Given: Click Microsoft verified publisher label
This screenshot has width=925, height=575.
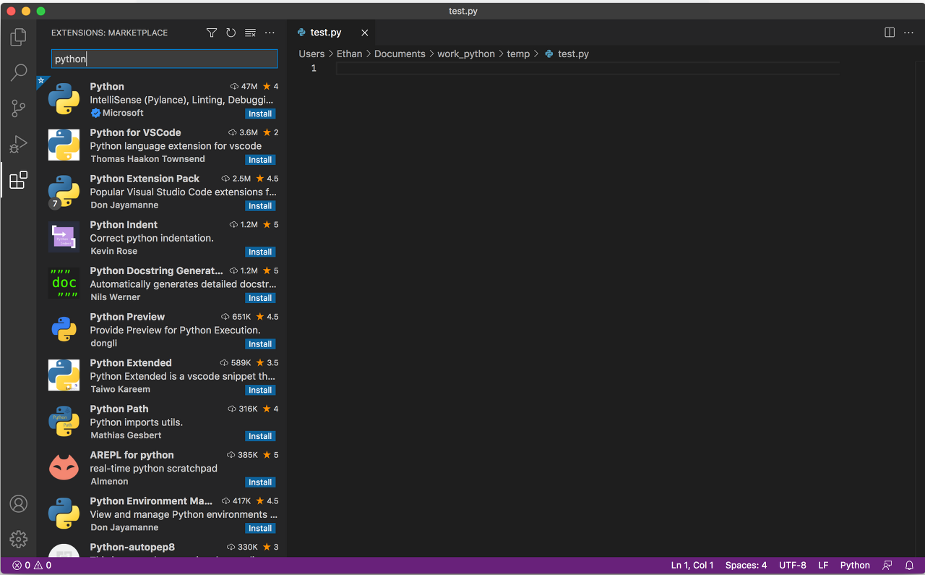Looking at the screenshot, I should coord(117,113).
